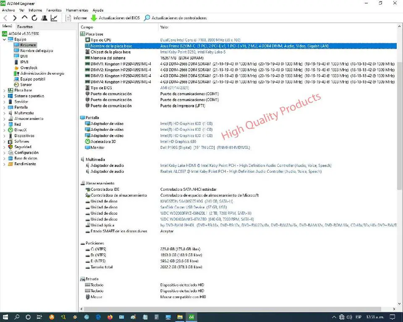Select the Seguridad tree item
The image size is (403, 322).
[x=23, y=147]
